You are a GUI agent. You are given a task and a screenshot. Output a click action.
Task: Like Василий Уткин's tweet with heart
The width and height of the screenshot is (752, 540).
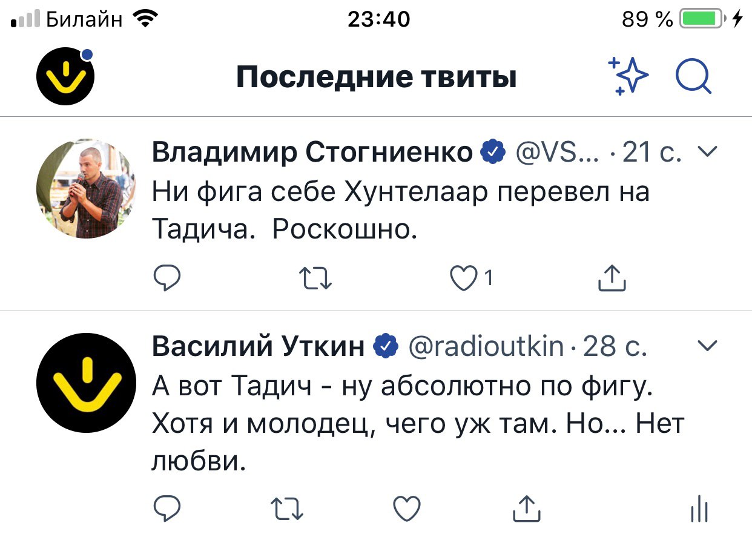[x=406, y=509]
